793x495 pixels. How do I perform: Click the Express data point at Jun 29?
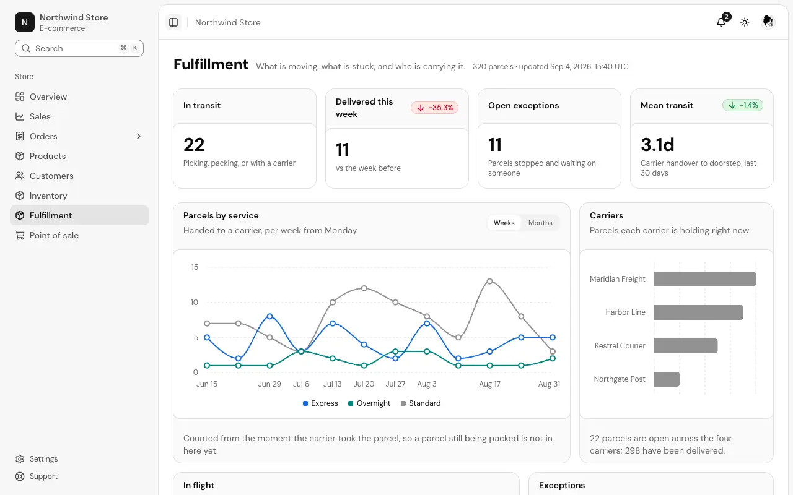[269, 316]
